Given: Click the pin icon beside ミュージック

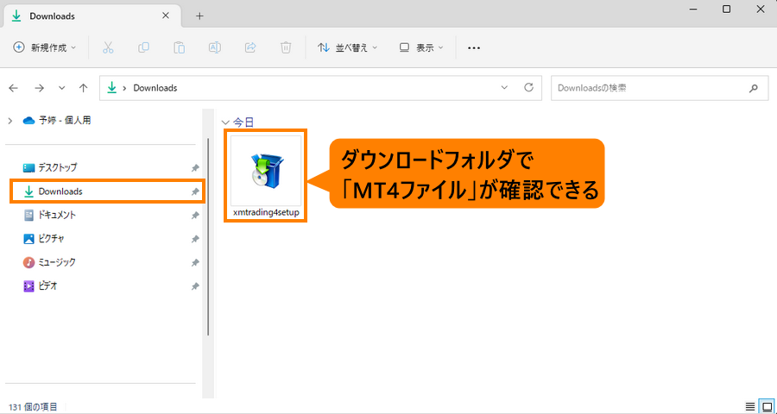Looking at the screenshot, I should (x=195, y=262).
